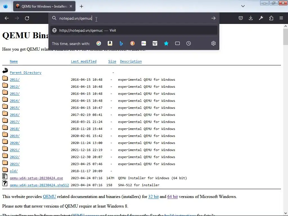The height and width of the screenshot is (216, 288).
Task: Download qemu-w64-setup-20230424.exe
Action: pyautogui.click(x=36, y=178)
